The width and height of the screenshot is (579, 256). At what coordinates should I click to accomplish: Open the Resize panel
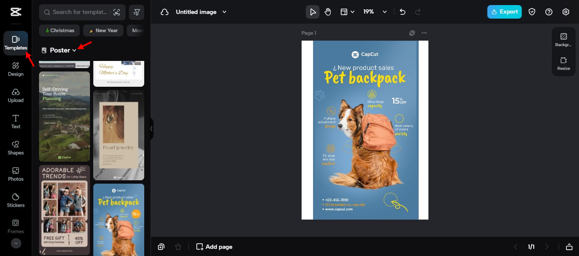click(x=564, y=64)
